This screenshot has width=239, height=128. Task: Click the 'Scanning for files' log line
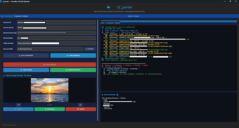114,29
